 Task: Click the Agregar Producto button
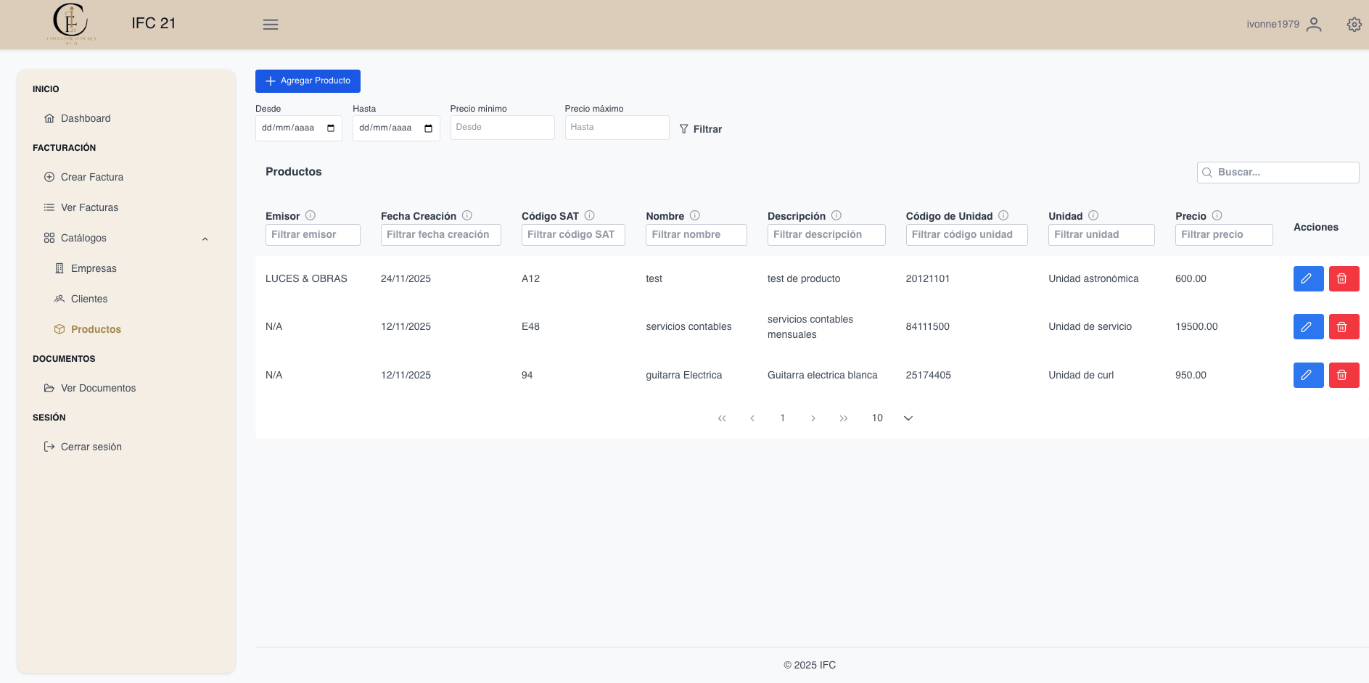(x=308, y=81)
